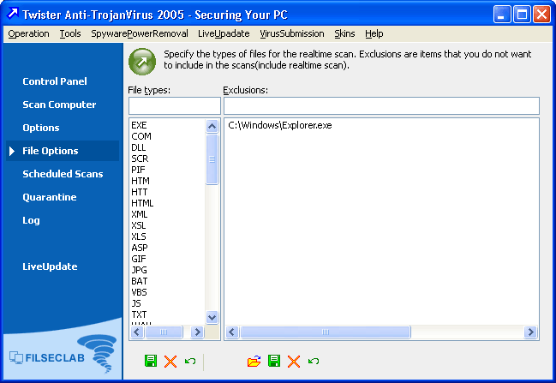Screen dimensions: 556x383
Task: Open the Skins menu
Action: coord(344,33)
